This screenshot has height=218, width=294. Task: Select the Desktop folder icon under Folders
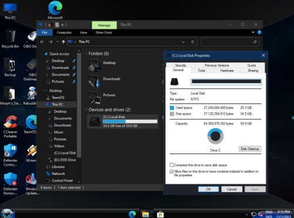95,65
